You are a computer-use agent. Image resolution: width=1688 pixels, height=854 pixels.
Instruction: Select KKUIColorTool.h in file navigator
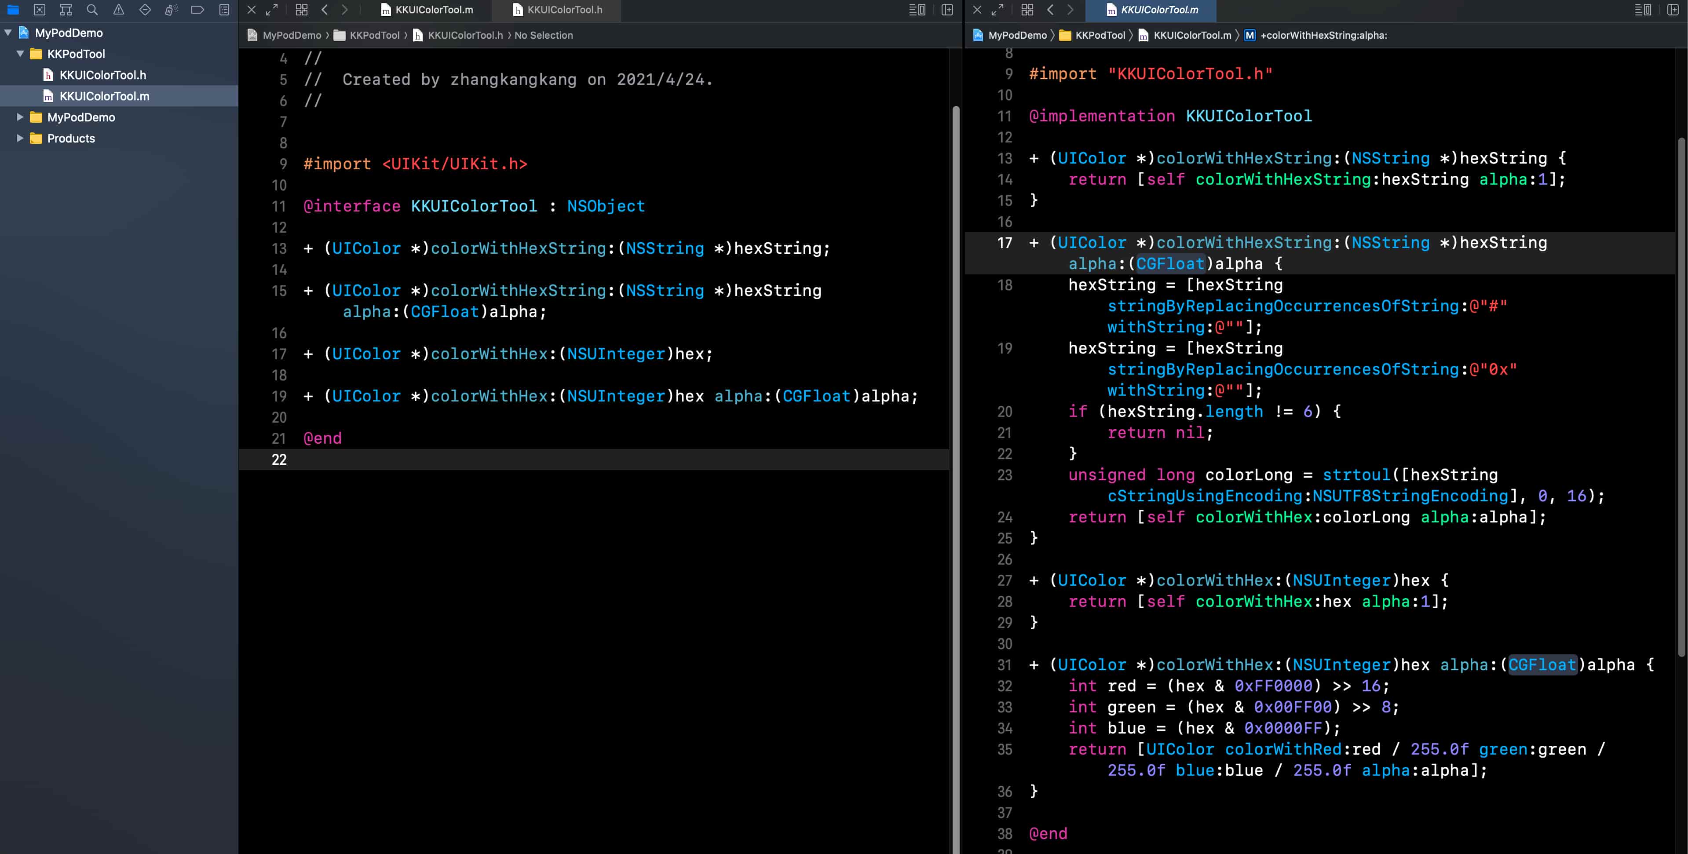102,75
